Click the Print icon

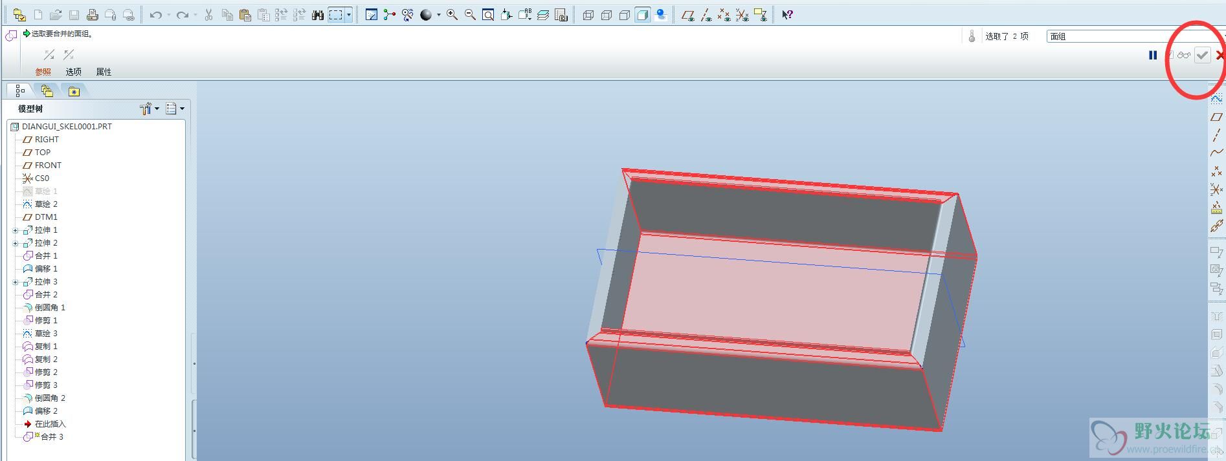point(93,15)
